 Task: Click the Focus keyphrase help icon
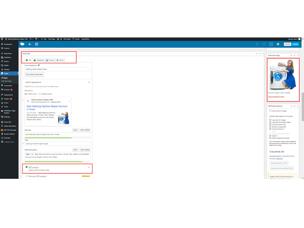[x=39, y=65]
